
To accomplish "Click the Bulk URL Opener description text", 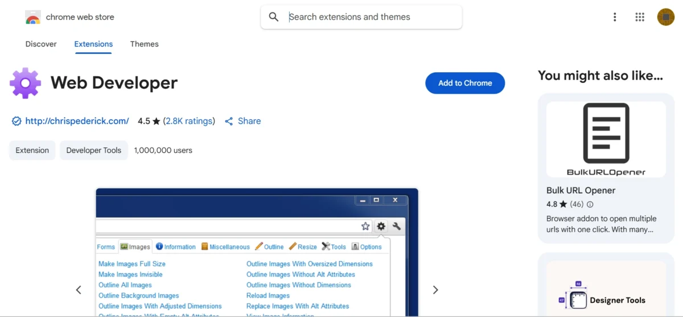I will [602, 224].
